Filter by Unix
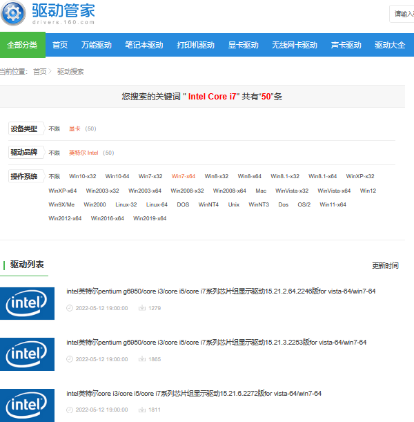The image size is (414, 422). pyautogui.click(x=234, y=204)
